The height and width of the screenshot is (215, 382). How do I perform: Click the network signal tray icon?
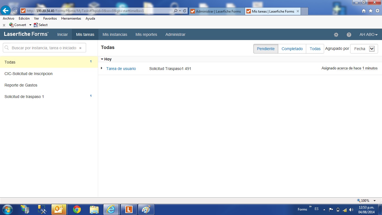tap(345, 209)
